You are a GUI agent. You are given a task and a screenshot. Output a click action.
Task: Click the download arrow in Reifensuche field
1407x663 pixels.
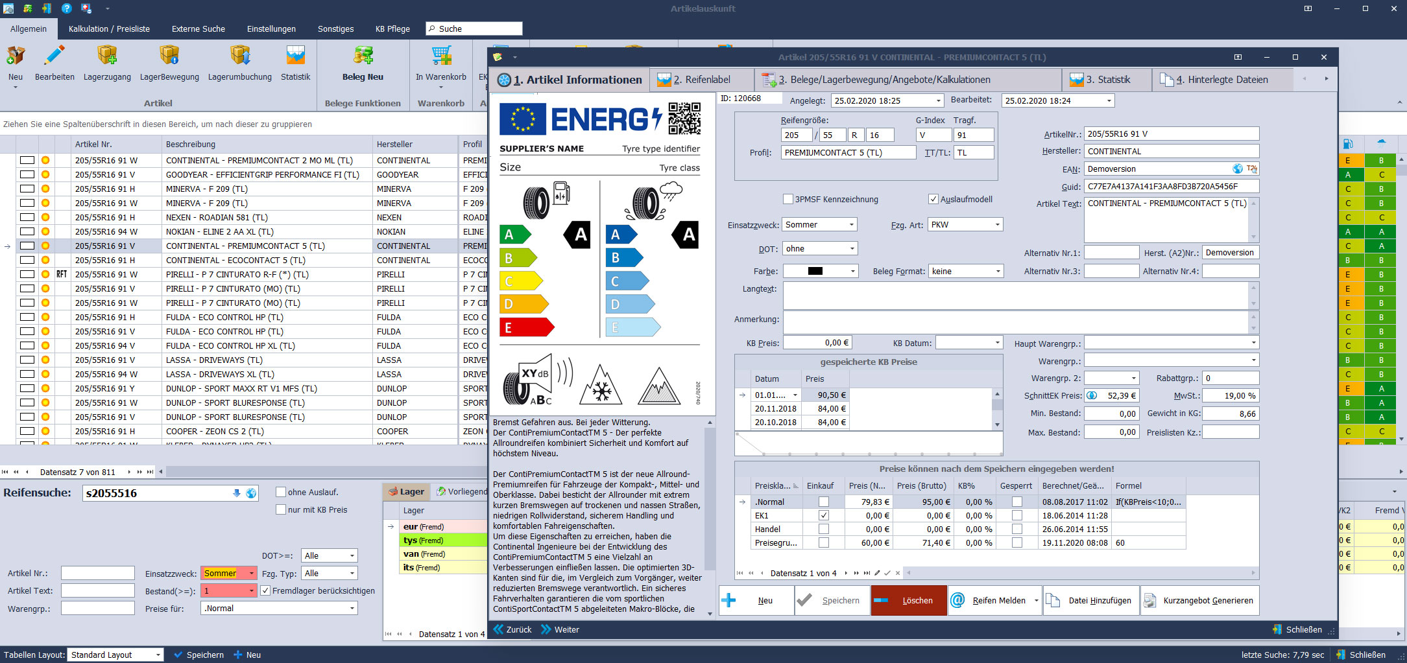[237, 493]
